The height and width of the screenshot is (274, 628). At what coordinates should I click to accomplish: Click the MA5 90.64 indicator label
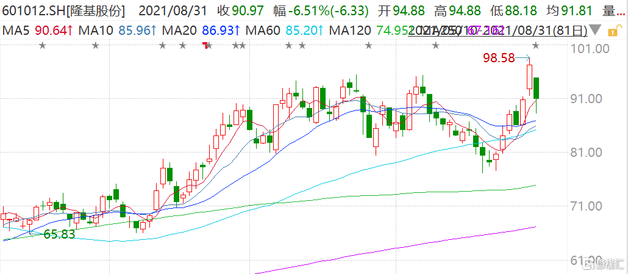coord(38,30)
